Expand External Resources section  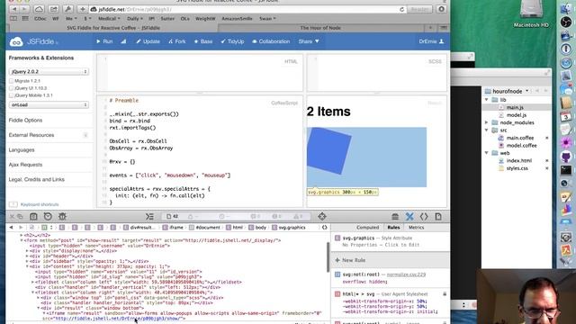(x=31, y=135)
